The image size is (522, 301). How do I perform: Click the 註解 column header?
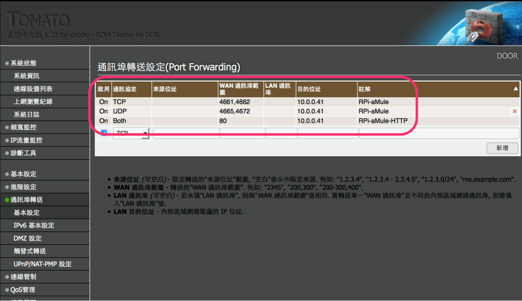pyautogui.click(x=439, y=89)
